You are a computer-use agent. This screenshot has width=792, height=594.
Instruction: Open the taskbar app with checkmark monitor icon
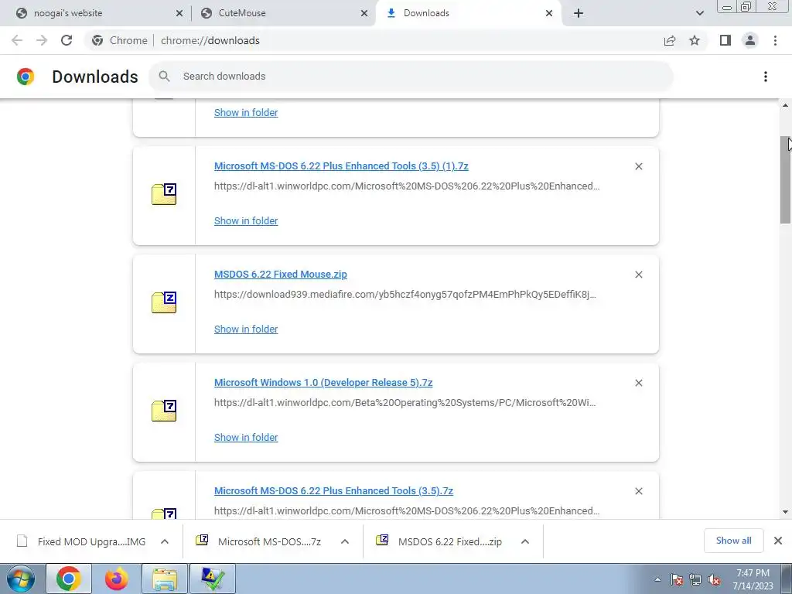(x=212, y=579)
